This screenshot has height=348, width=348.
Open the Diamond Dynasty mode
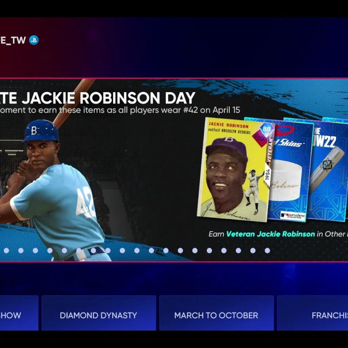click(99, 315)
